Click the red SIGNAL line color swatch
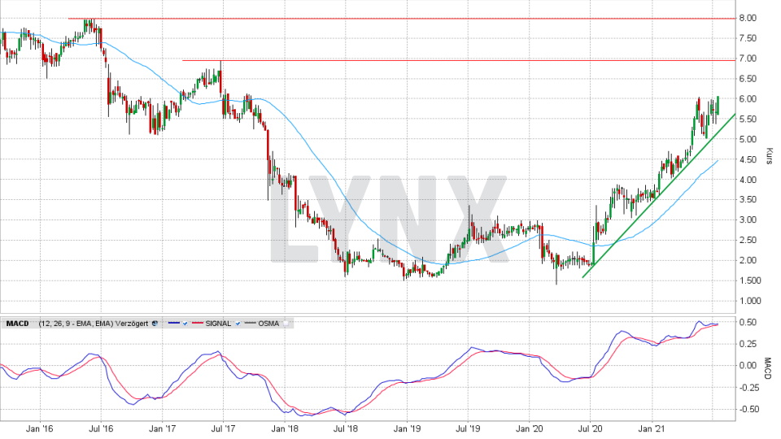The width and height of the screenshot is (781, 439). 197,323
